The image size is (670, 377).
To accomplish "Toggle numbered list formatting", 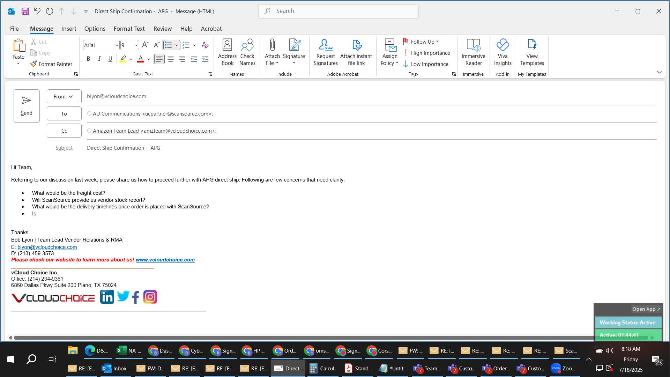I will (x=186, y=45).
